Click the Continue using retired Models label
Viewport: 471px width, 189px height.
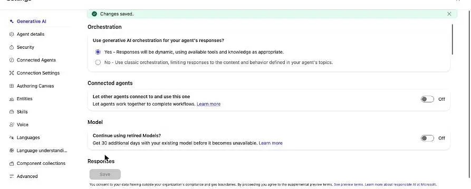(127, 135)
